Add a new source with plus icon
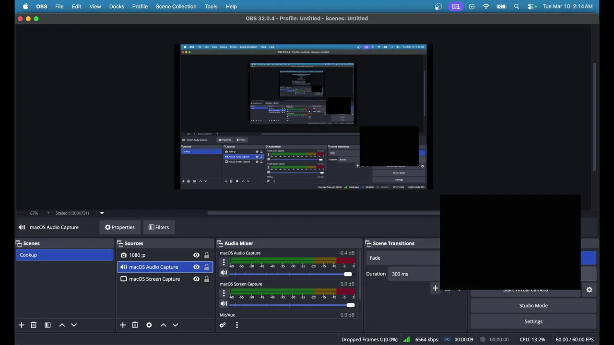Image resolution: width=614 pixels, height=345 pixels. 123,325
